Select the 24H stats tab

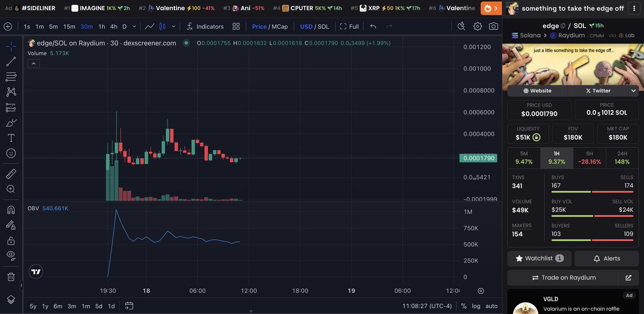pyautogui.click(x=622, y=157)
